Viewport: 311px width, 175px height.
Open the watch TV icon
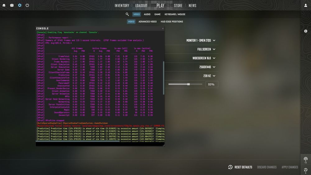pyautogui.click(x=12, y=5)
